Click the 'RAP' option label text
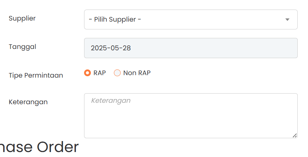Screen dimensions: 308x157 [x=100, y=73]
